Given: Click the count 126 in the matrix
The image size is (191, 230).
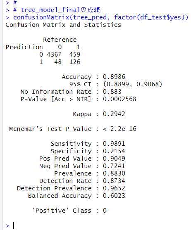Looking at the screenshot, I should [x=75, y=62].
